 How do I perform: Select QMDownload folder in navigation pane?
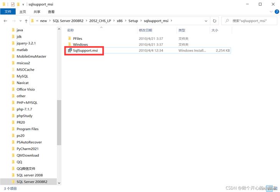(28, 156)
